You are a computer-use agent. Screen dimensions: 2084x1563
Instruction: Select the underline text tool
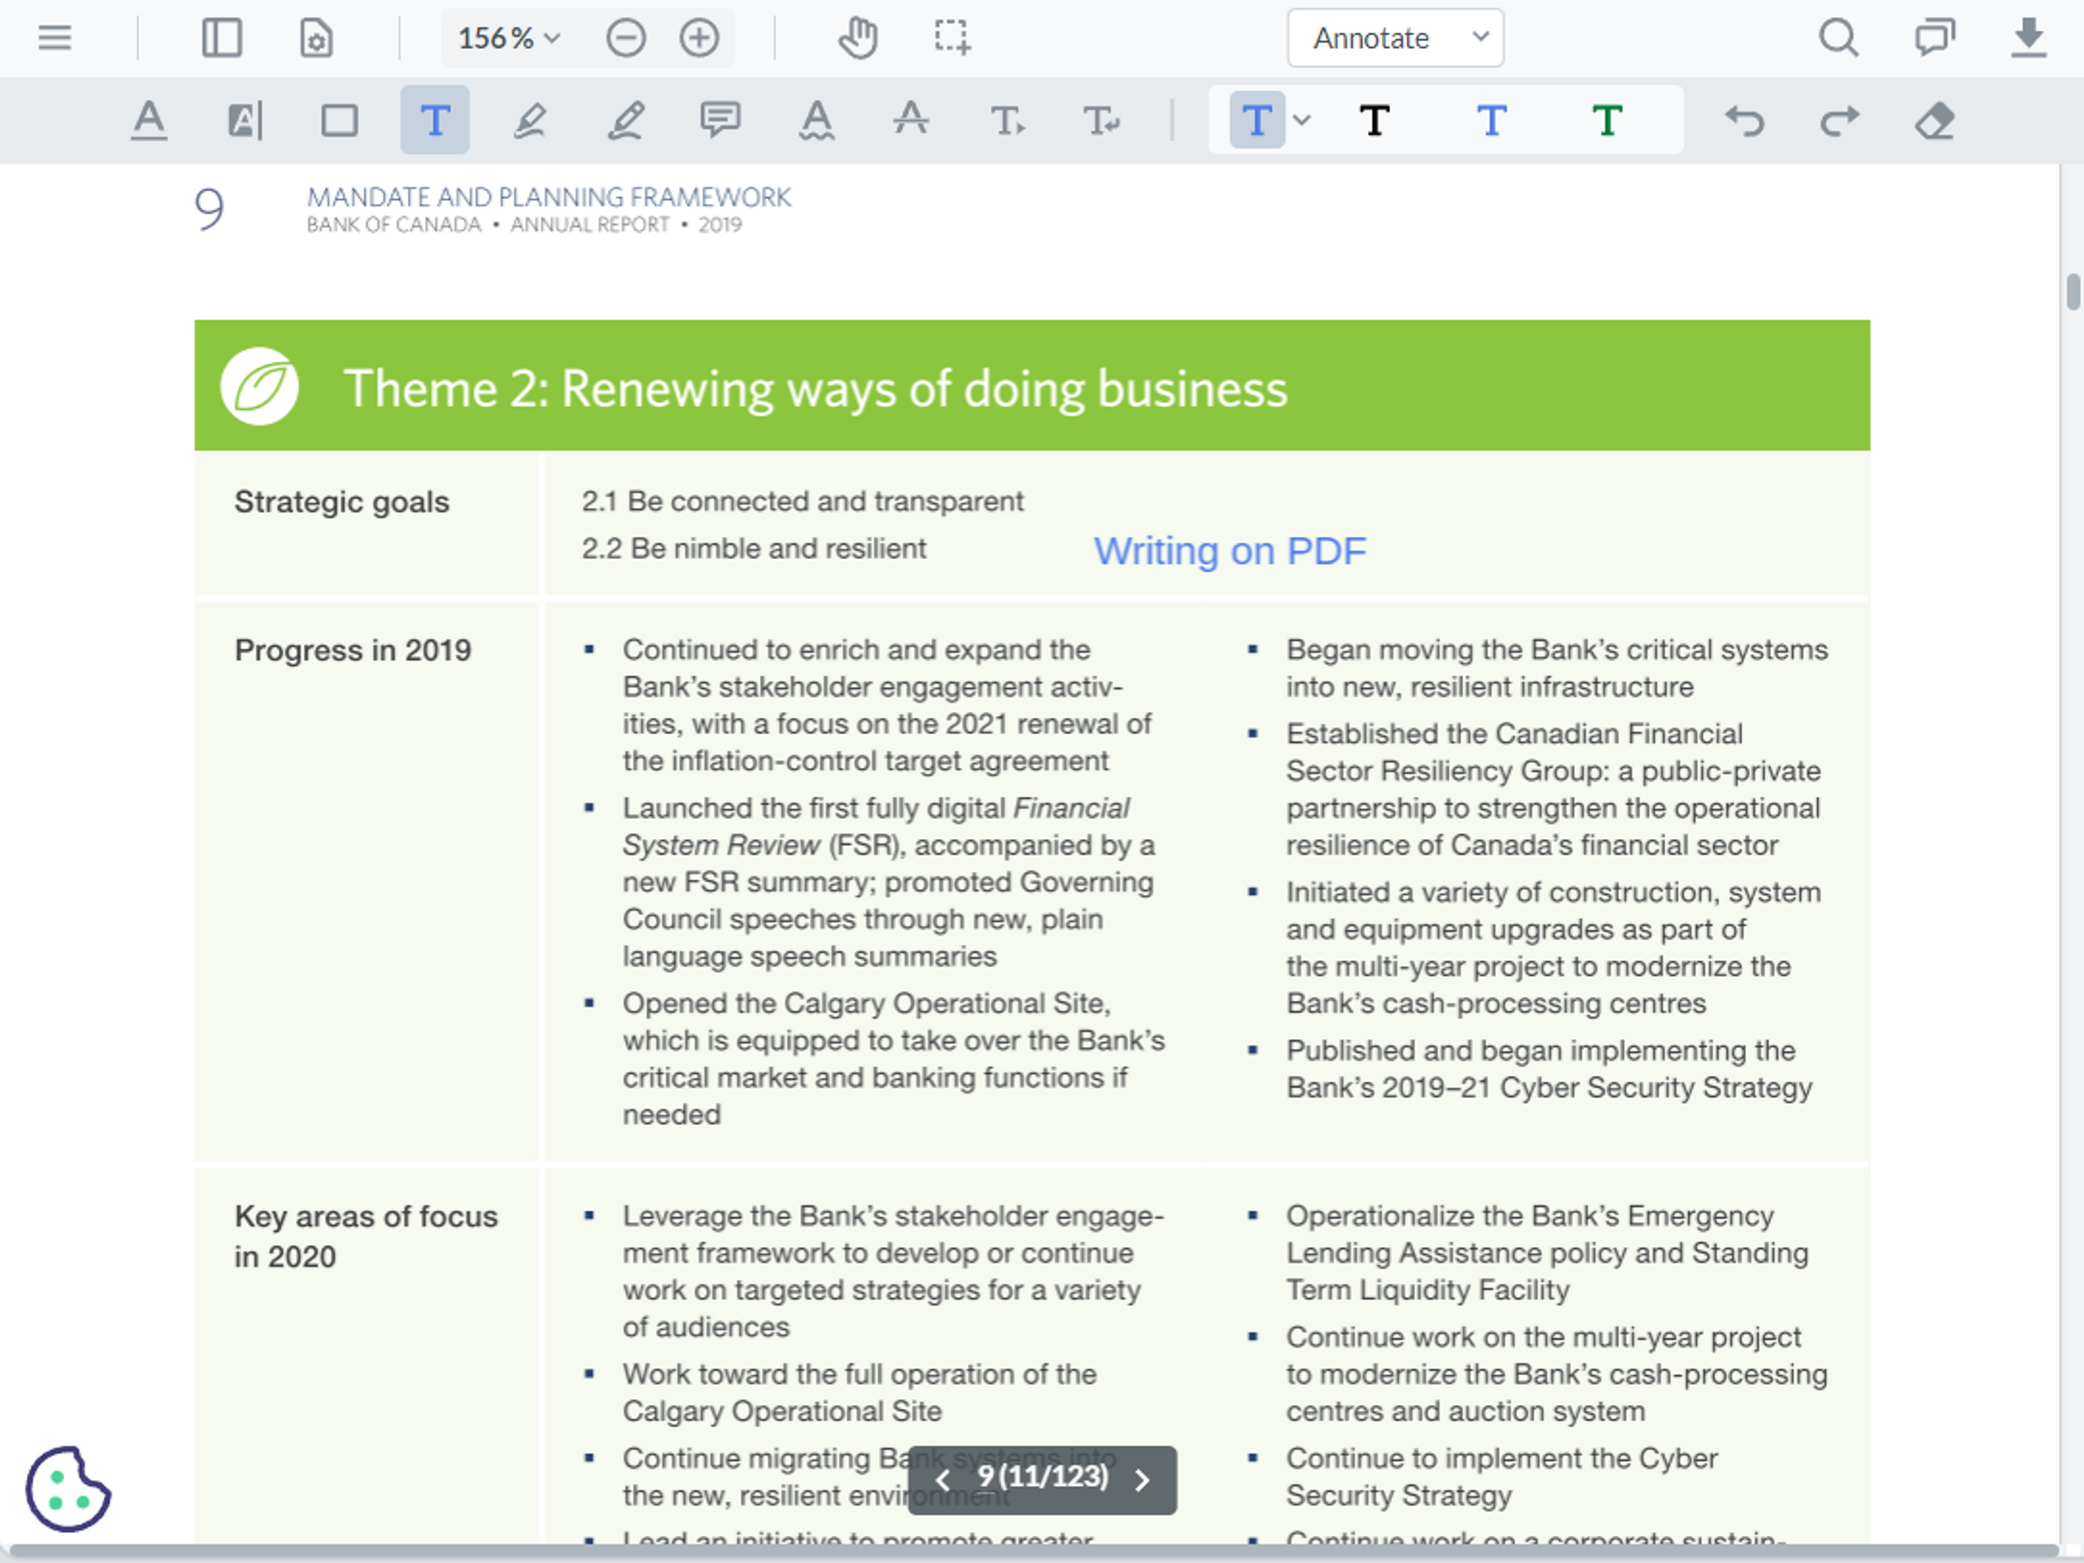pyautogui.click(x=149, y=121)
